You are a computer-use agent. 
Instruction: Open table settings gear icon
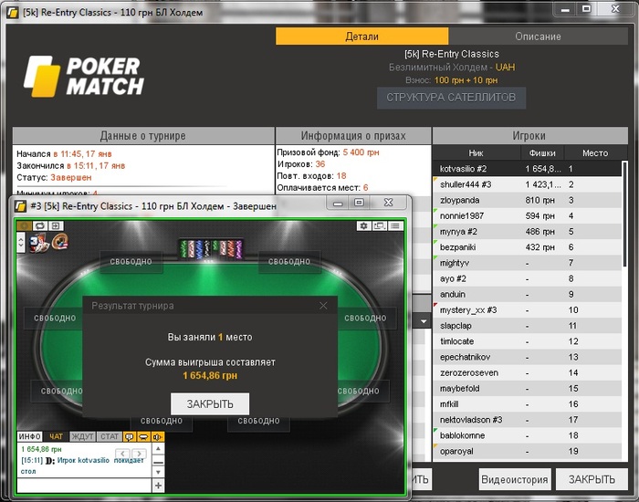tap(363, 225)
